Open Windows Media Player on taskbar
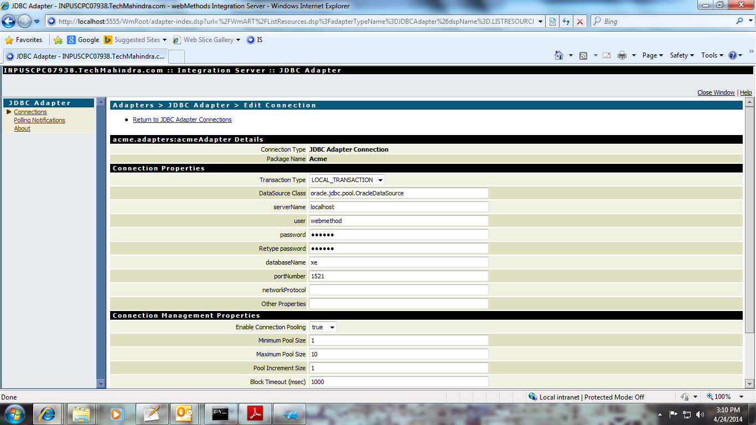Screen dimensions: 756x425 (x=116, y=414)
